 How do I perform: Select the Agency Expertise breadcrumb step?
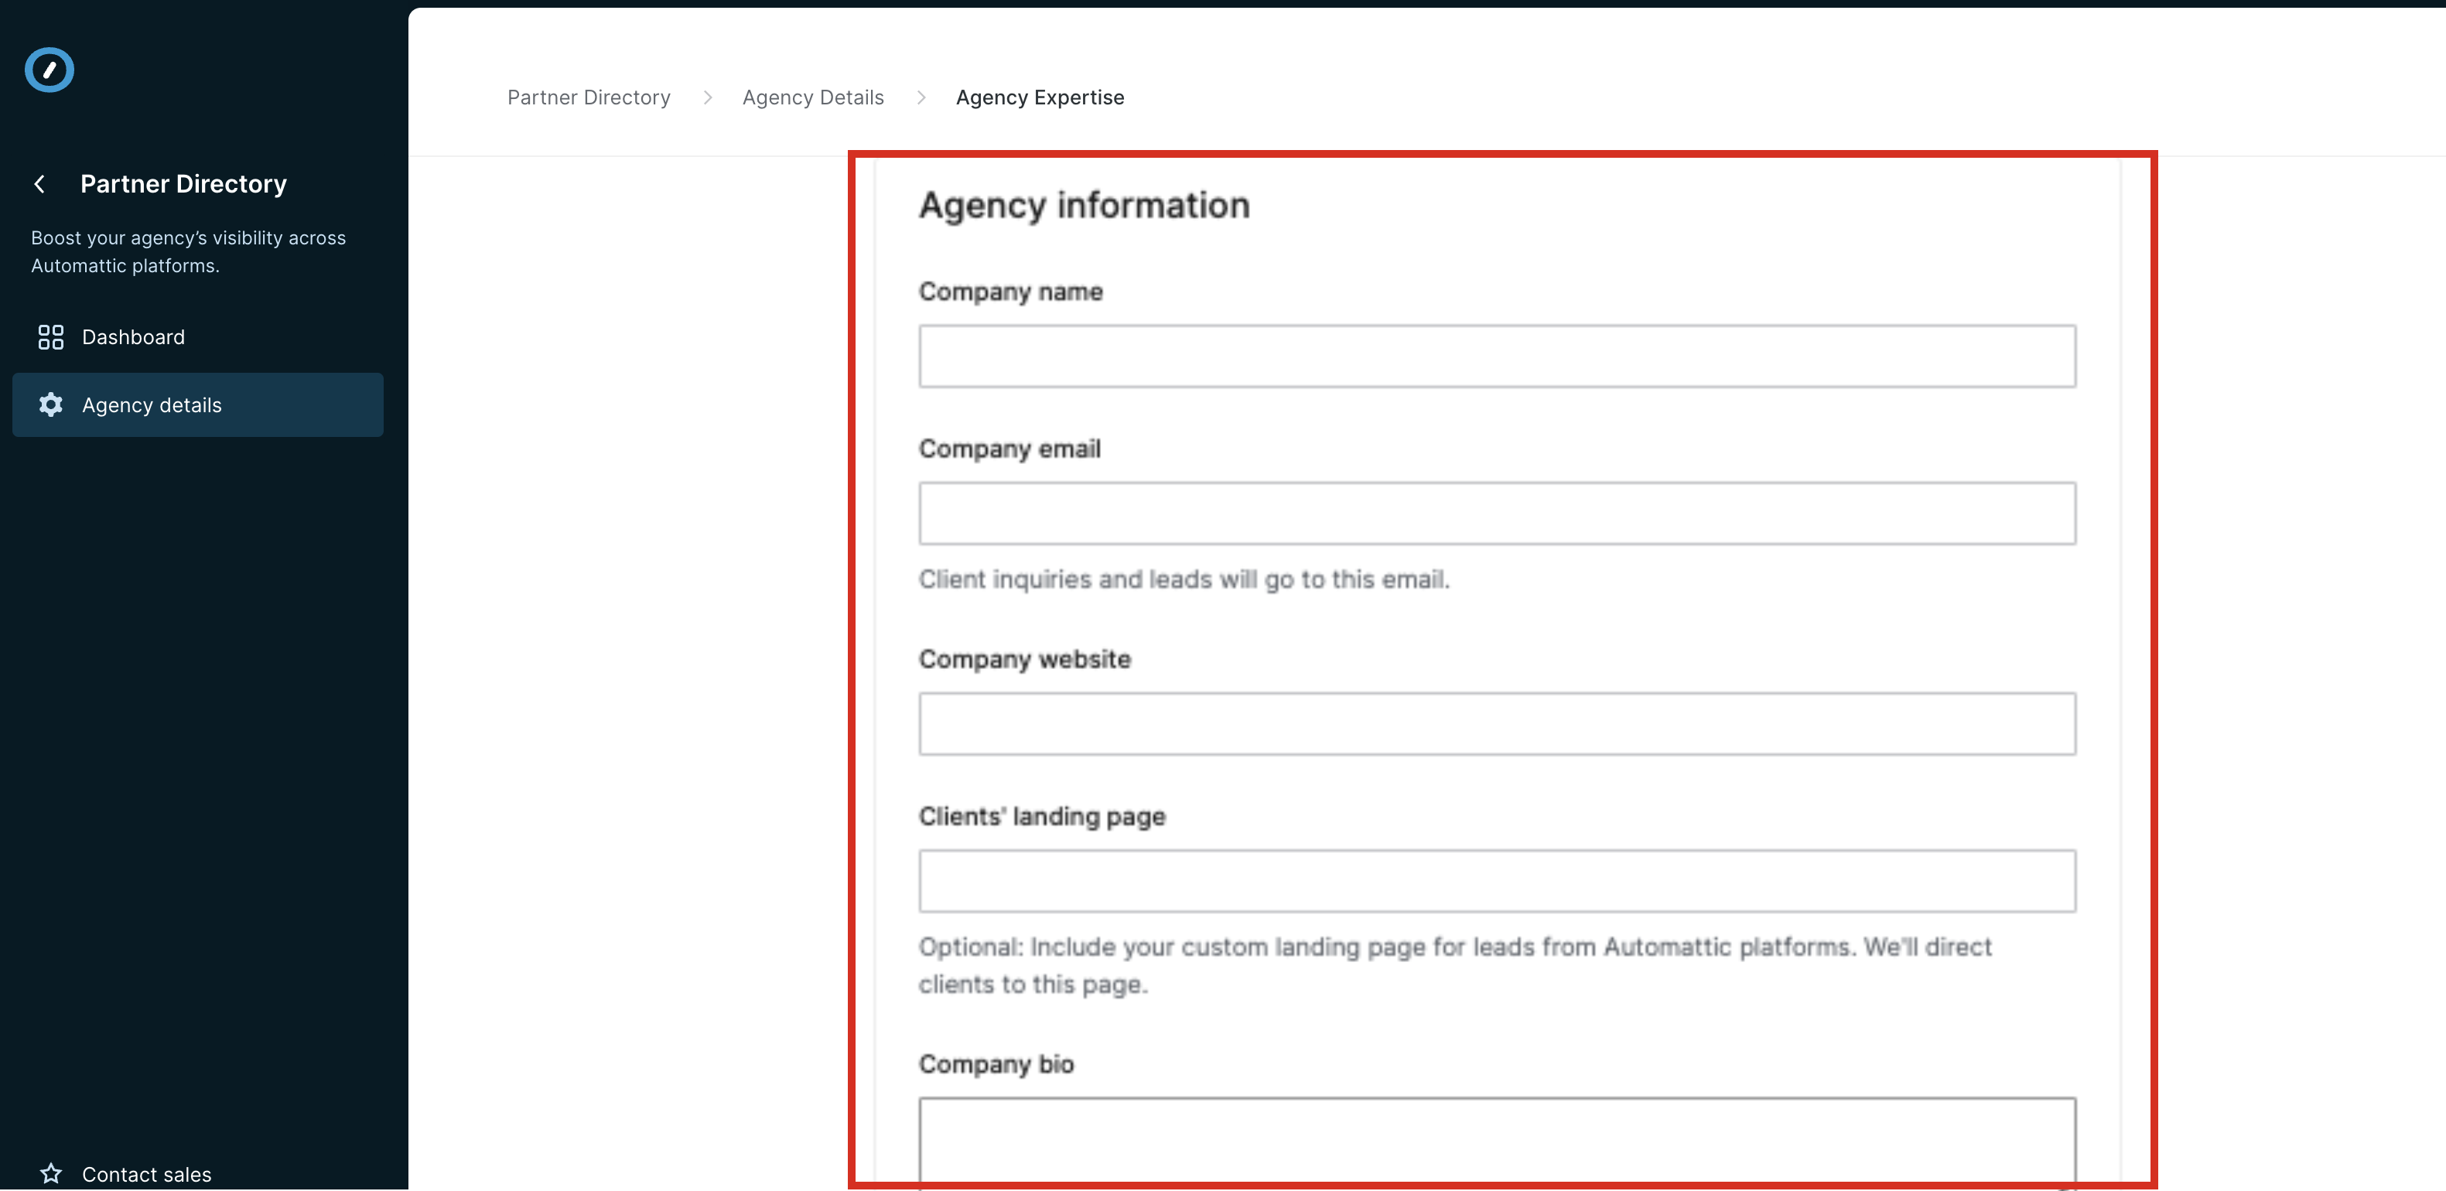[x=1040, y=97]
